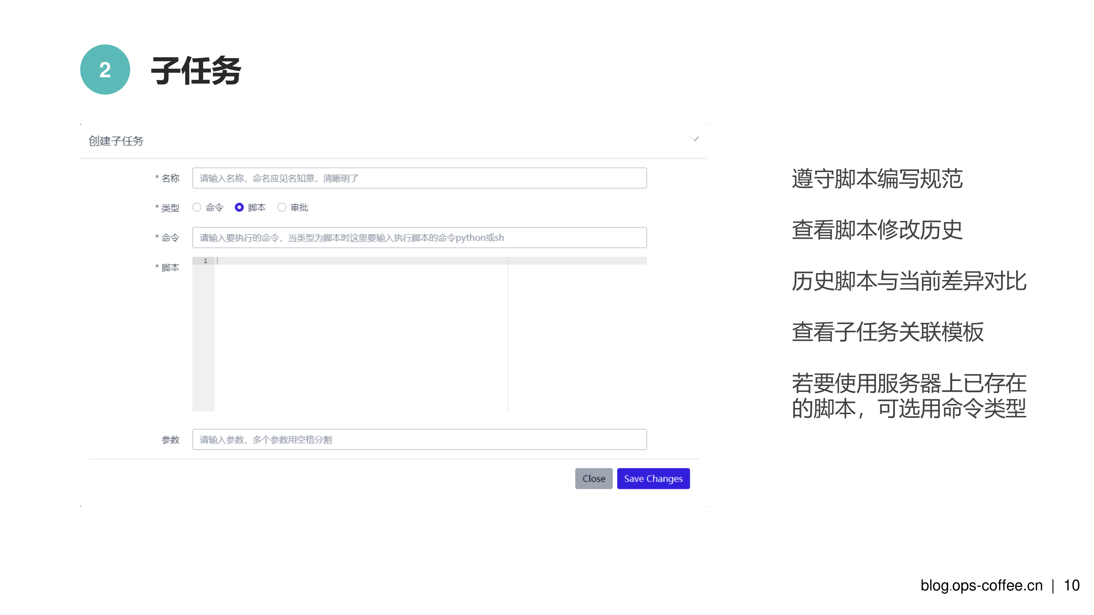Click the 历史脚本与当前差异对比 text line
Image resolution: width=1094 pixels, height=615 pixels.
coord(909,281)
